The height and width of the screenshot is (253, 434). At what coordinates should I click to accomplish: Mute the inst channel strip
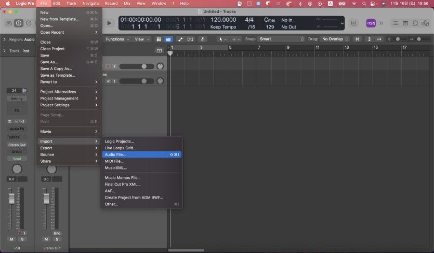click(11, 239)
